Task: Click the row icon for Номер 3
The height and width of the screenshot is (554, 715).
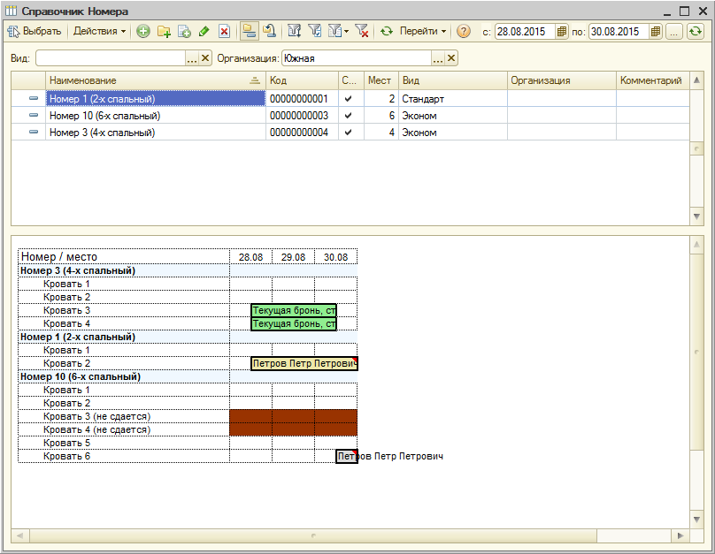Action: [x=34, y=132]
